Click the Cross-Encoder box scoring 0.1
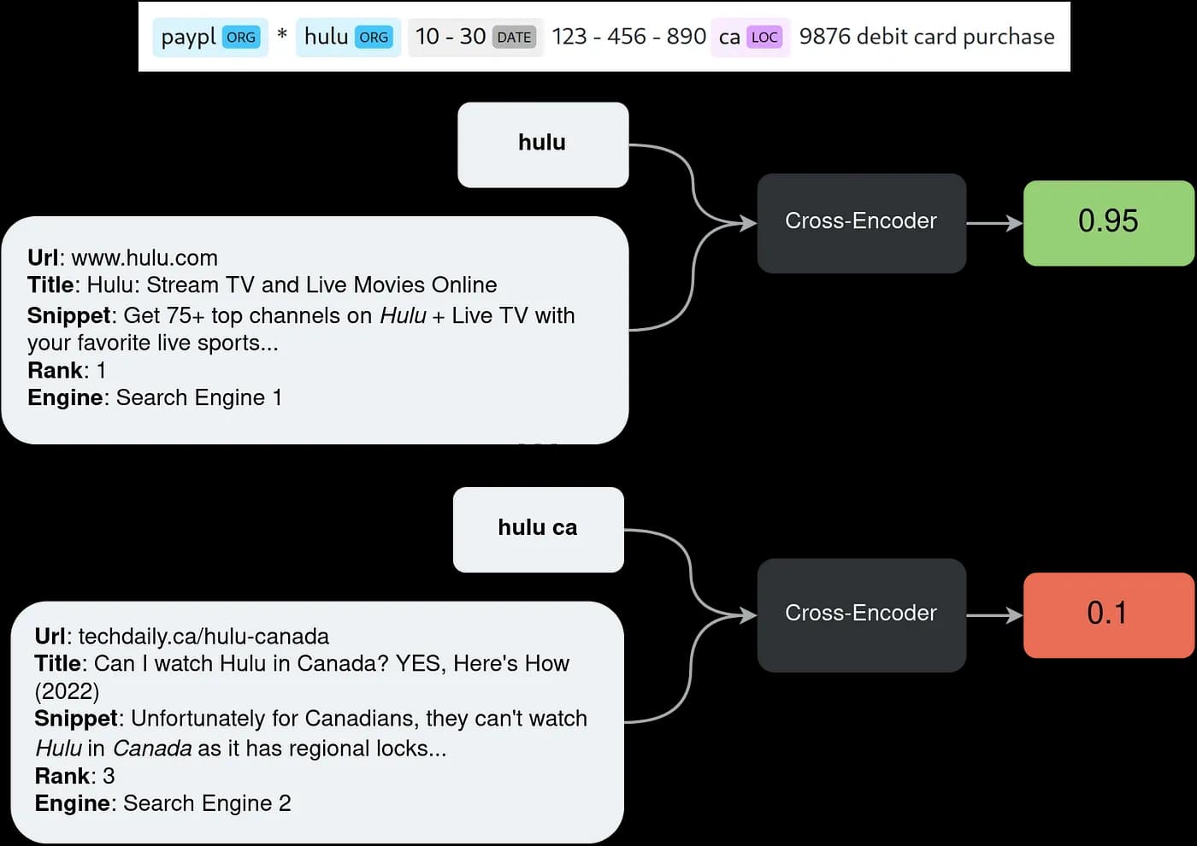 (861, 614)
